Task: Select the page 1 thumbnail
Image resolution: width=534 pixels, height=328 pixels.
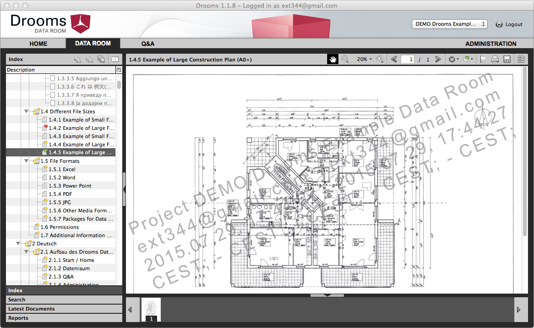Action: tap(151, 309)
